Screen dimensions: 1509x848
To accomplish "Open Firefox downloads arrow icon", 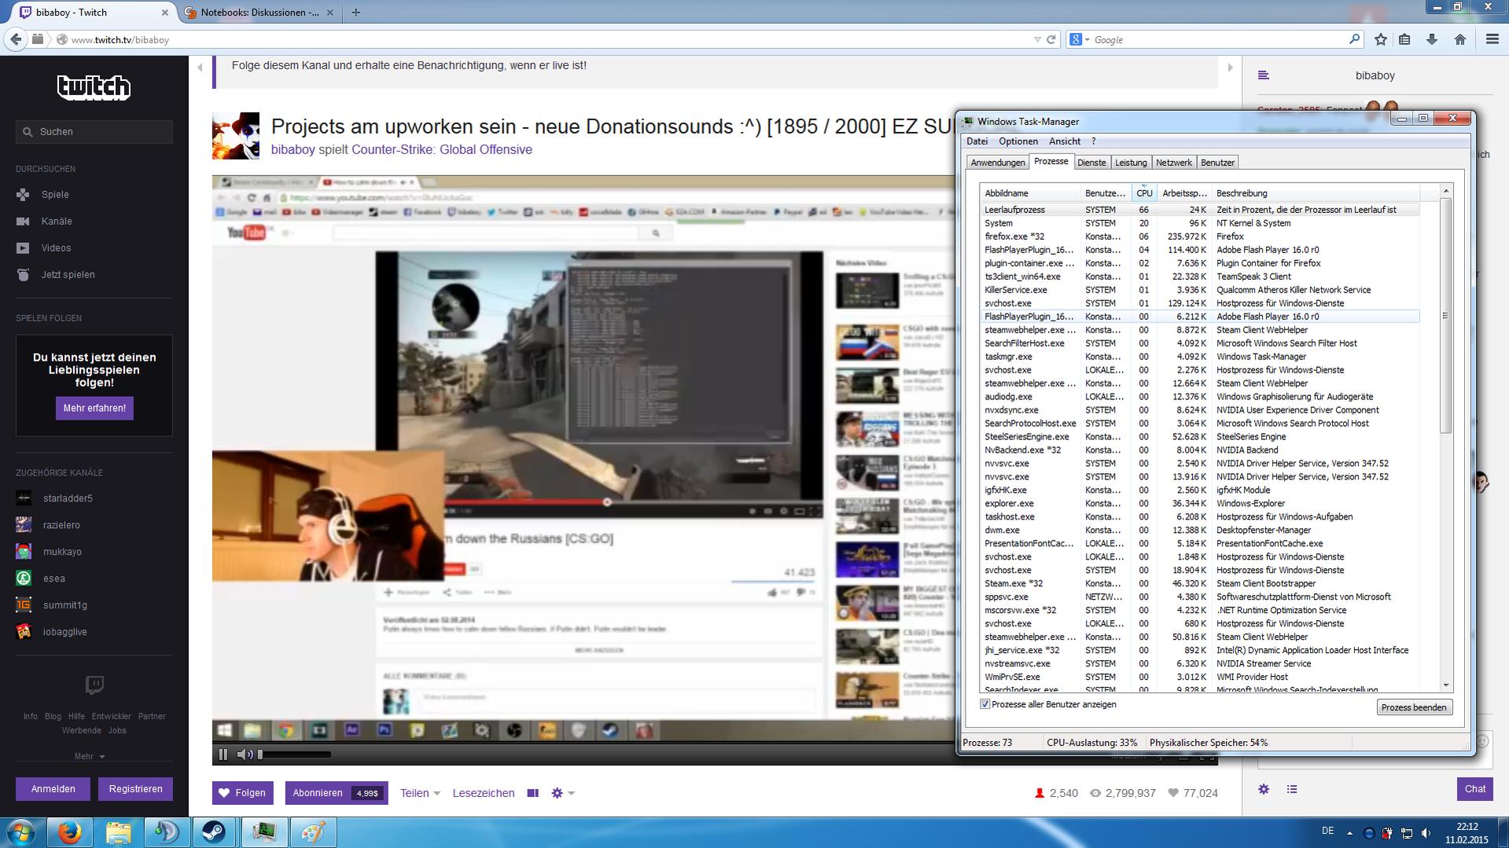I will click(1432, 39).
